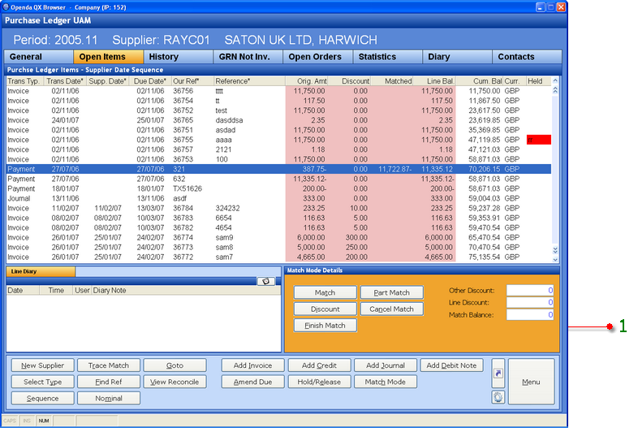Screen dimensions: 638x428
Task: Select the invoice row with reference 'sam9'
Action: point(278,237)
